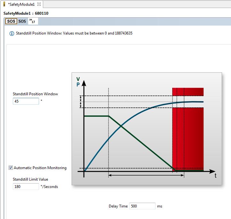
Task: Click the '°/Seconds' unit label
Action: click(x=49, y=187)
